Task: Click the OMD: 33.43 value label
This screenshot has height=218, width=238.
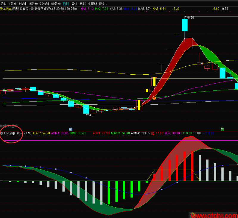Action: (77, 133)
